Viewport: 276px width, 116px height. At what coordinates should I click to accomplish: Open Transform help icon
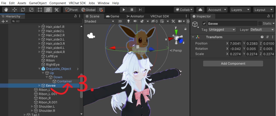[x=262, y=37]
